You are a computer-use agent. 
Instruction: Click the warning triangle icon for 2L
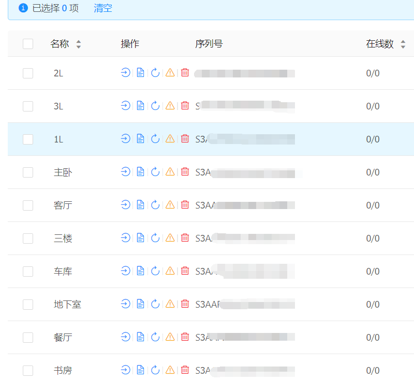pos(170,72)
